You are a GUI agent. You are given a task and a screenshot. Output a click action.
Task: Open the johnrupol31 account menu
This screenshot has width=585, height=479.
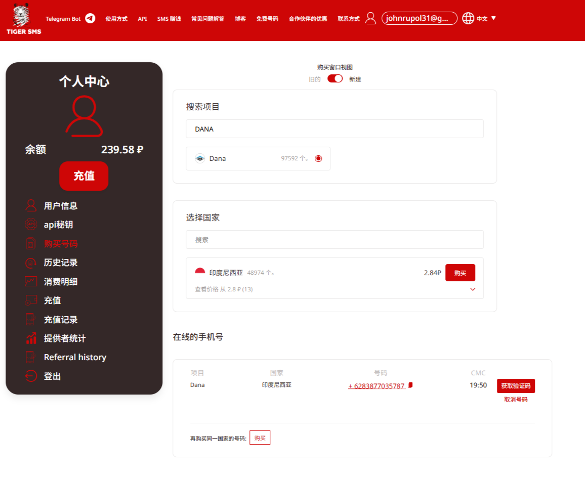(420, 18)
